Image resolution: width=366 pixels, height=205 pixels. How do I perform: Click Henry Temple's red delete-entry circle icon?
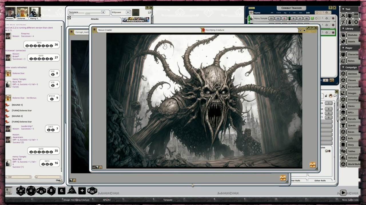pos(333,18)
